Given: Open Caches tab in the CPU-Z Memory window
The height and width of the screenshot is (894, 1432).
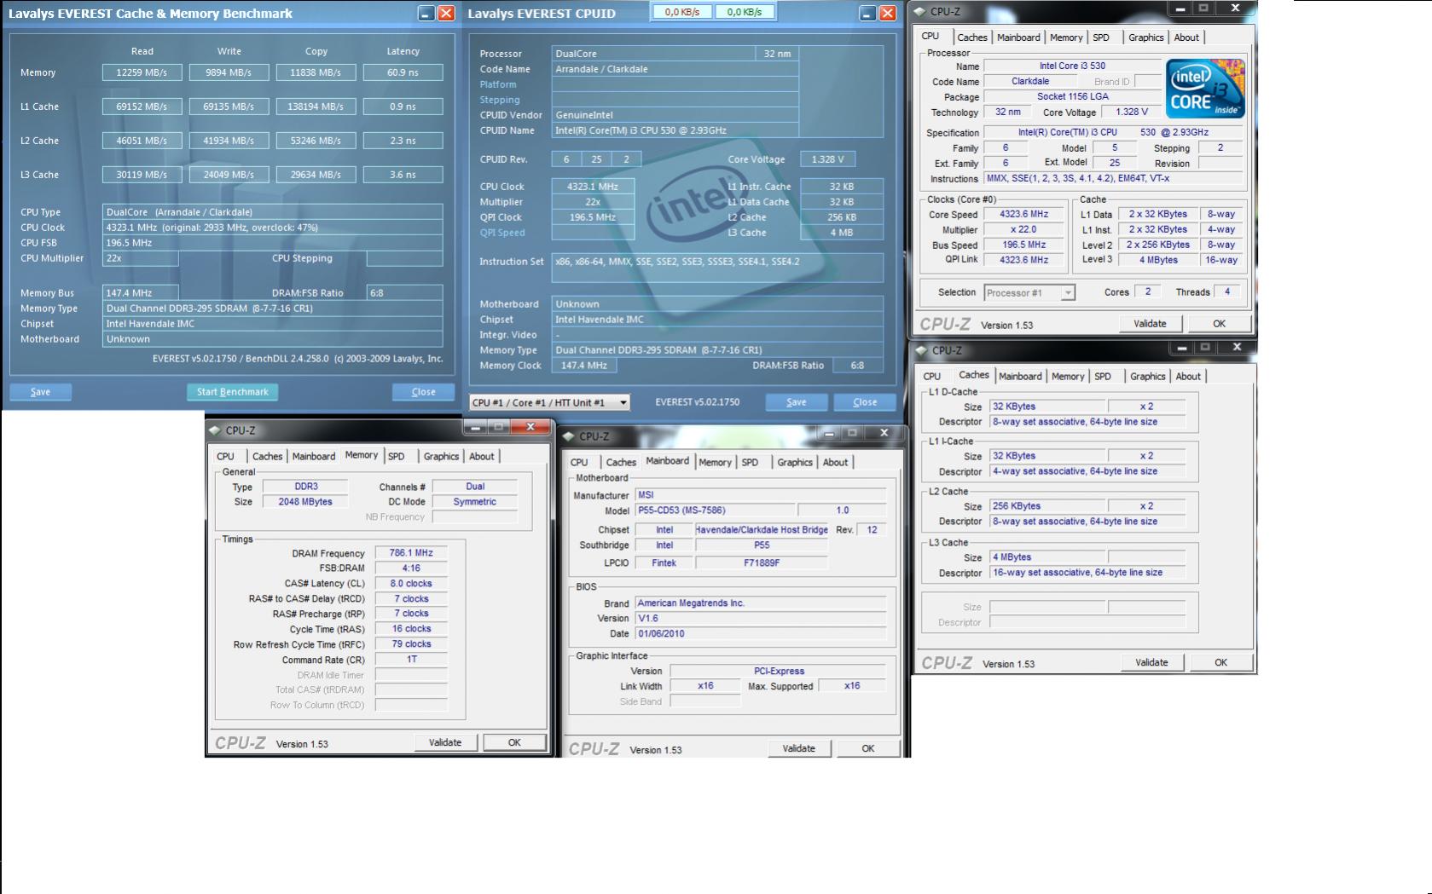Looking at the screenshot, I should pos(267,457).
